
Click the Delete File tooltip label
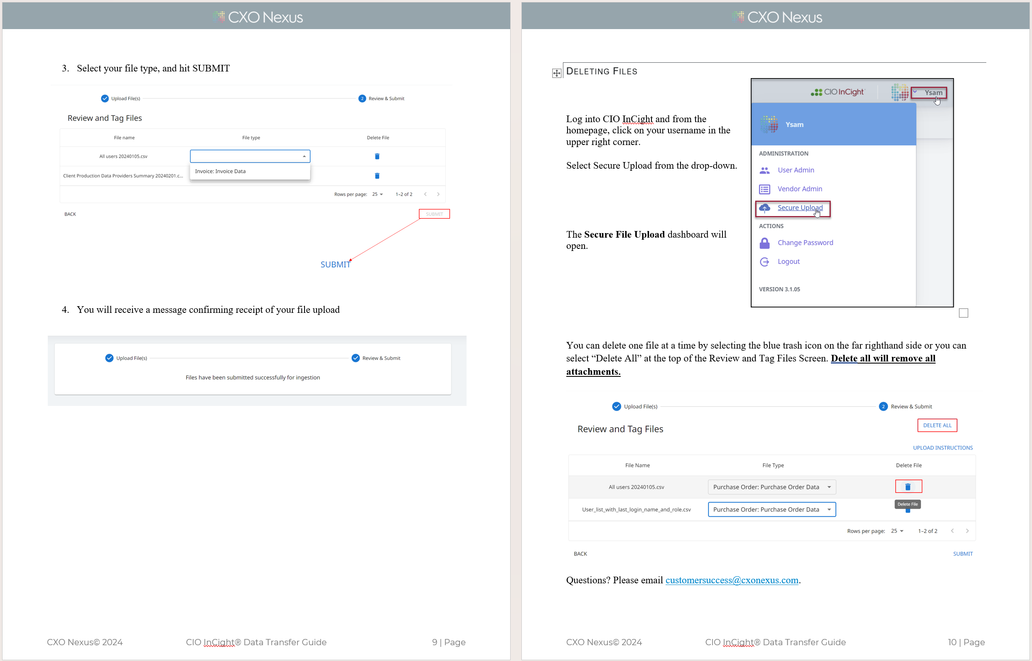pos(907,504)
